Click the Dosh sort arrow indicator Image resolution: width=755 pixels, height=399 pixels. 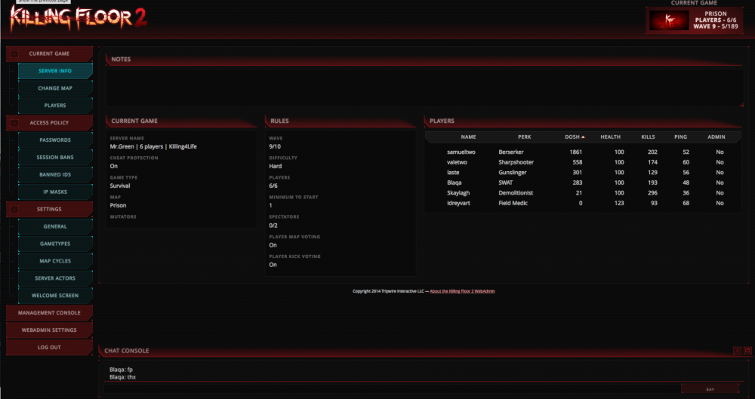[583, 137]
